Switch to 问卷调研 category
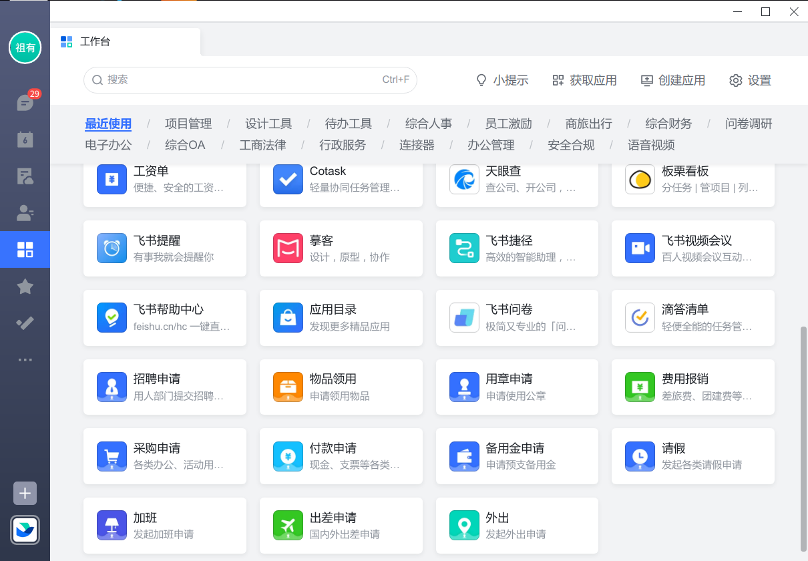The height and width of the screenshot is (561, 808). pos(749,124)
